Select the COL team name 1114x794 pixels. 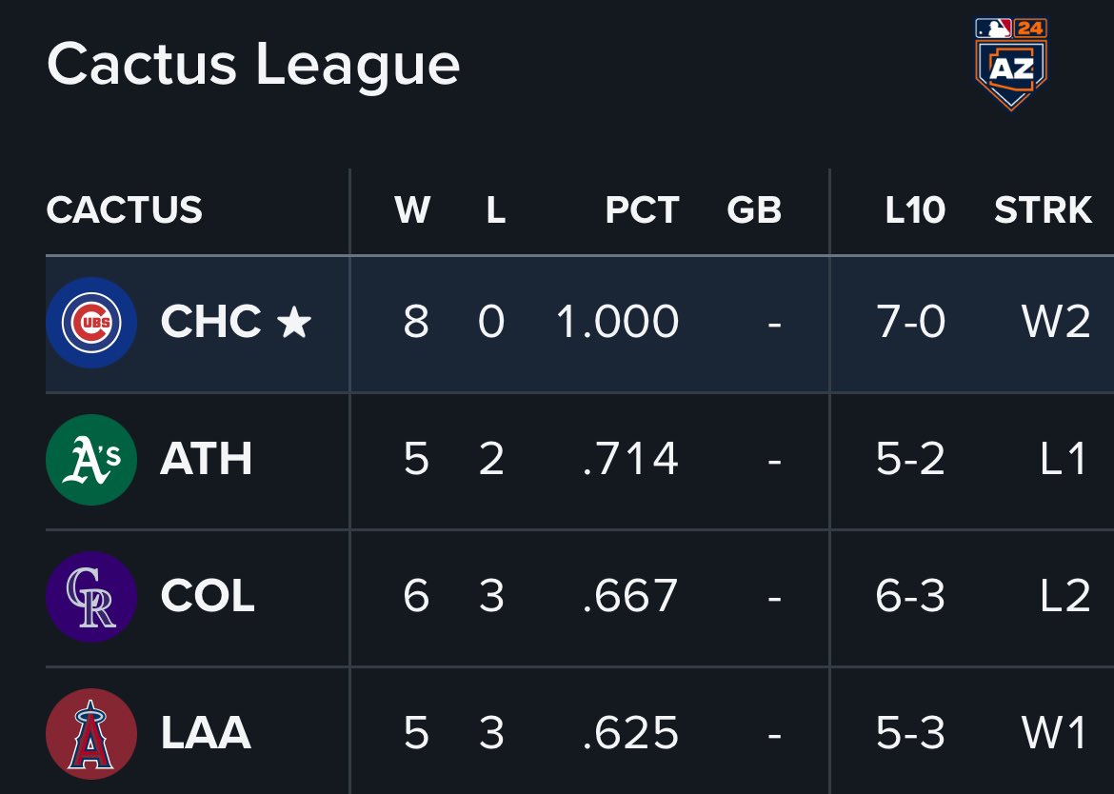[x=208, y=596]
